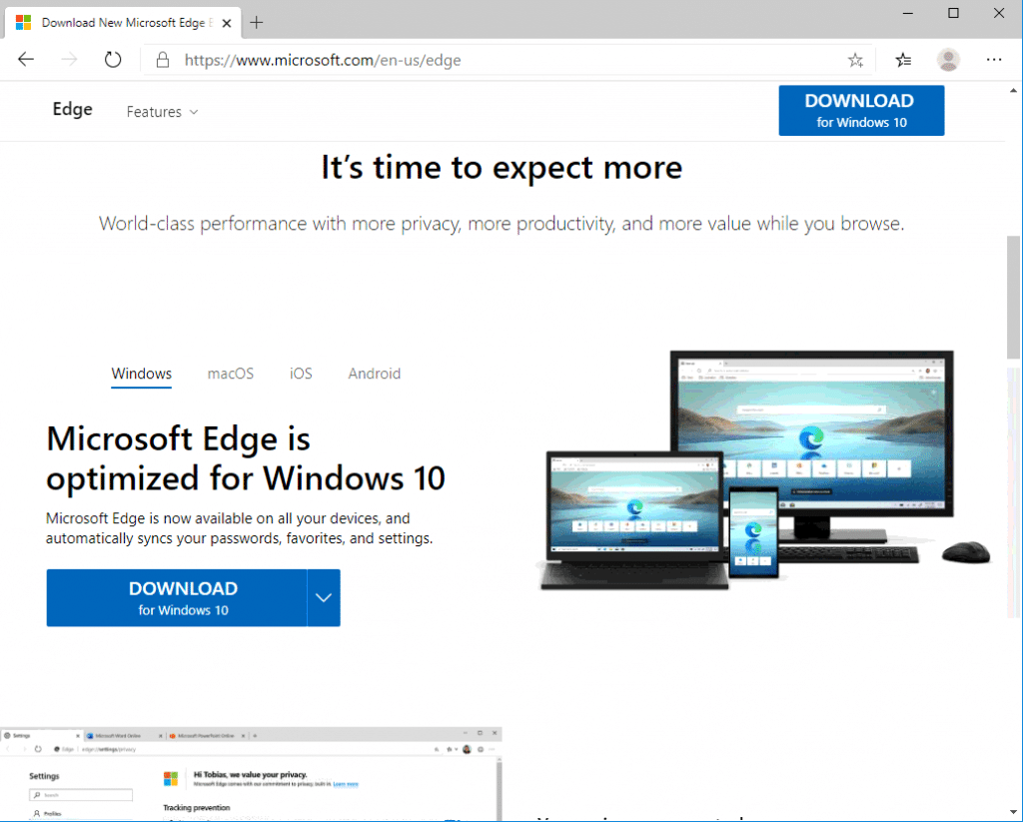This screenshot has width=1023, height=822.
Task: Click the site security lock icon
Action: pos(162,59)
